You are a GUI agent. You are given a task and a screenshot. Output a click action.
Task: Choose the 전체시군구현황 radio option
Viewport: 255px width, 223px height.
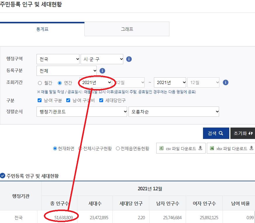(x=80, y=148)
